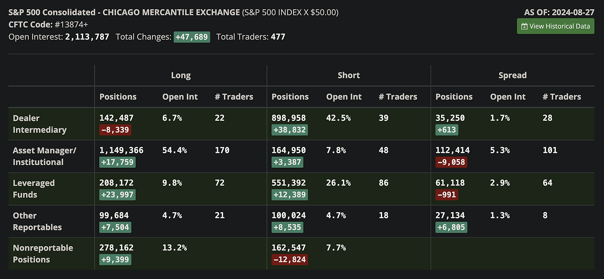This screenshot has width=604, height=279.
Task: Select the red -9,058 spread change badge
Action: 451,162
